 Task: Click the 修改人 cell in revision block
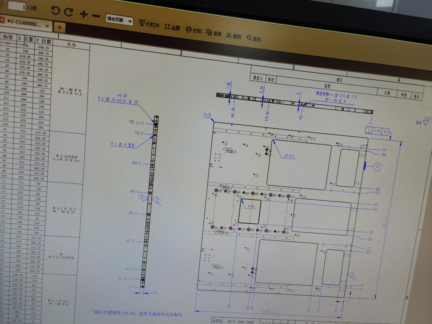click(x=258, y=78)
